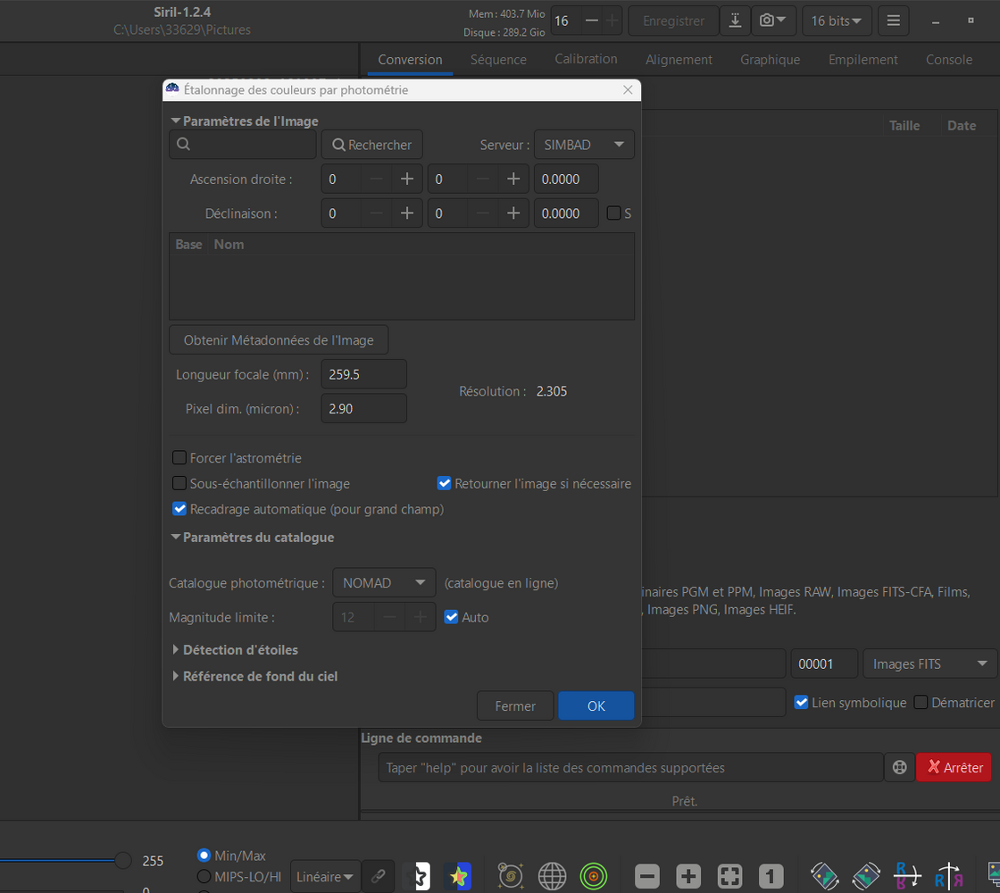The width and height of the screenshot is (1000, 893).
Task: Click the zoom 1:1 actual size icon
Action: tap(771, 876)
